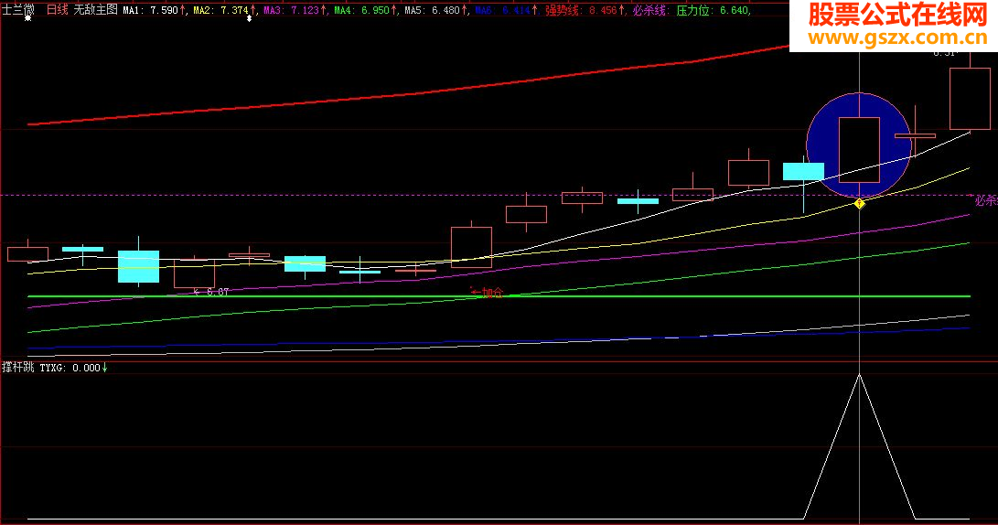Click the stock name 士兰微
998x525 pixels.
(x=17, y=9)
